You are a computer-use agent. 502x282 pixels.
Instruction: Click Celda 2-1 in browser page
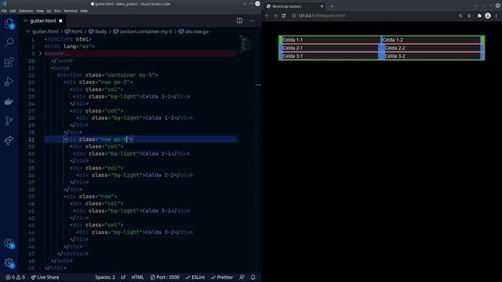pyautogui.click(x=293, y=48)
